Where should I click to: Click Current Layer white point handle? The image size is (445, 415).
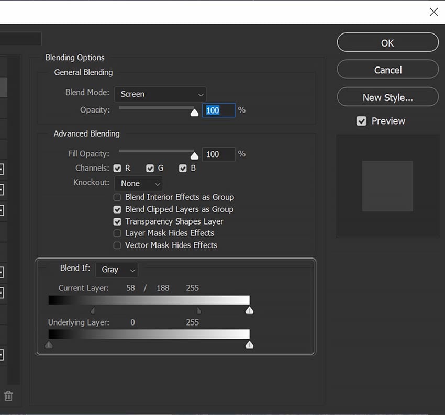point(249,310)
